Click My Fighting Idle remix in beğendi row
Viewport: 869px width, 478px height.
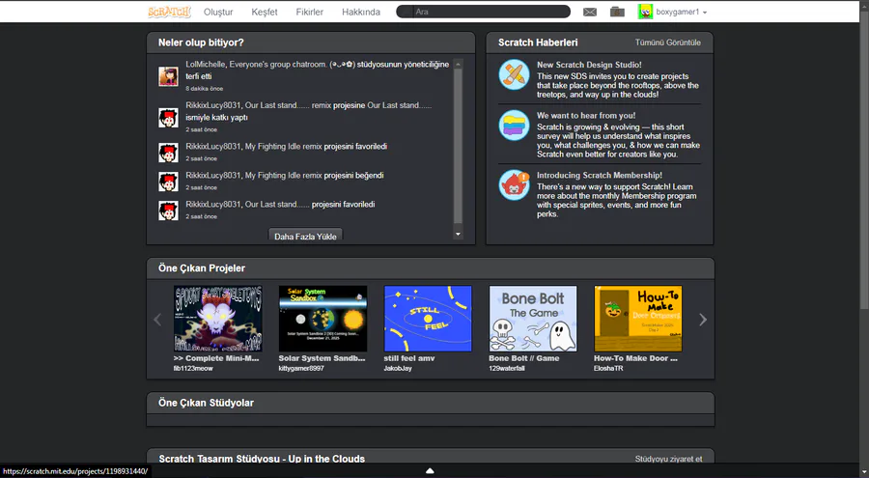click(x=283, y=175)
